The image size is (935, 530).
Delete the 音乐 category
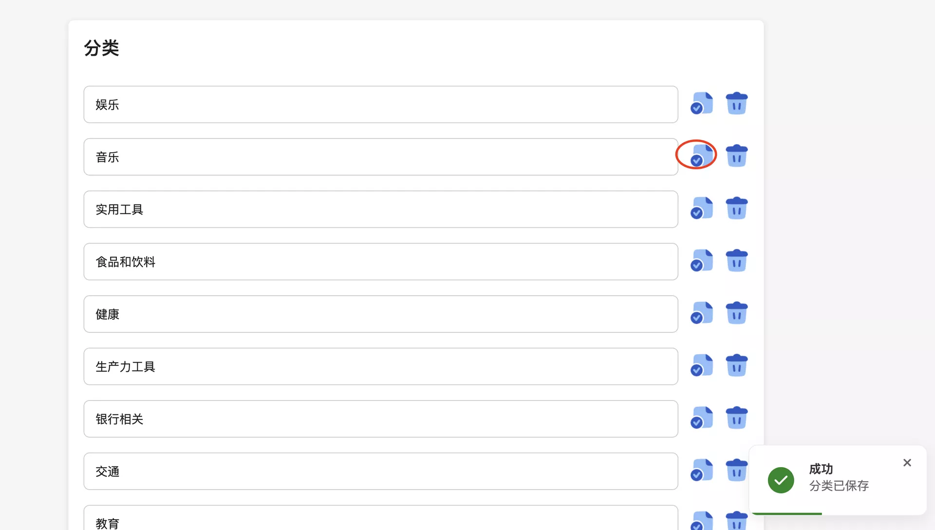pyautogui.click(x=736, y=156)
